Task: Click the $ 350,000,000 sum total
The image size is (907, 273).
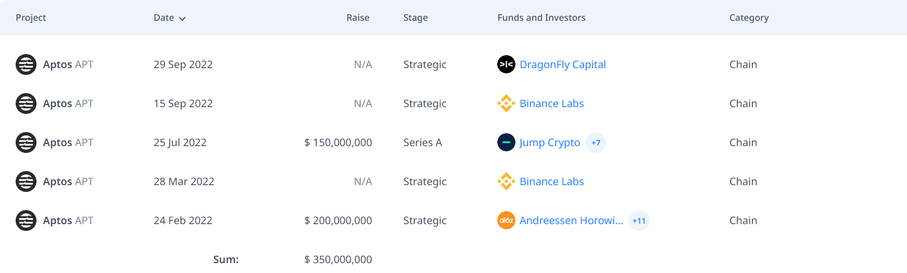Action: (338, 259)
